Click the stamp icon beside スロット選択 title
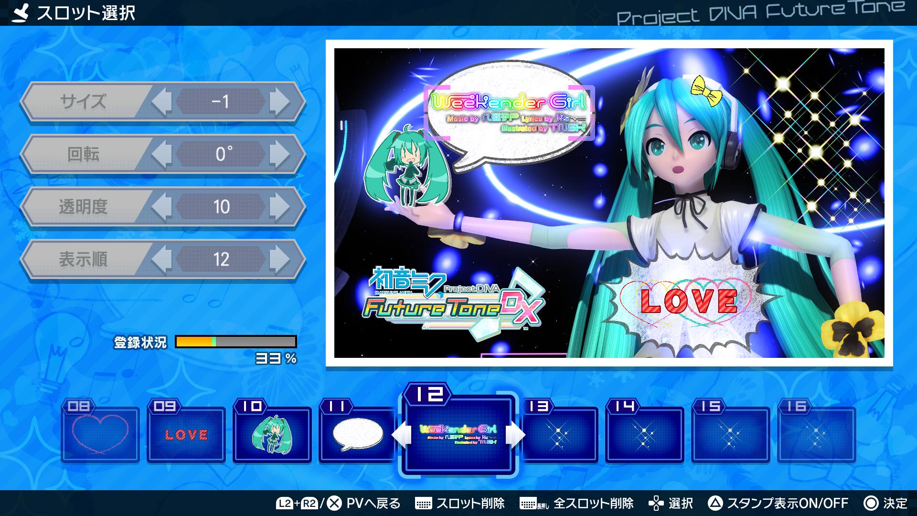Image resolution: width=917 pixels, height=516 pixels. pos(20,12)
